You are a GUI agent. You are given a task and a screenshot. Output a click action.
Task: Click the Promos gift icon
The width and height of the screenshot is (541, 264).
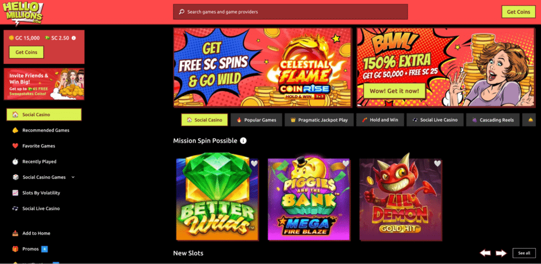pos(15,249)
